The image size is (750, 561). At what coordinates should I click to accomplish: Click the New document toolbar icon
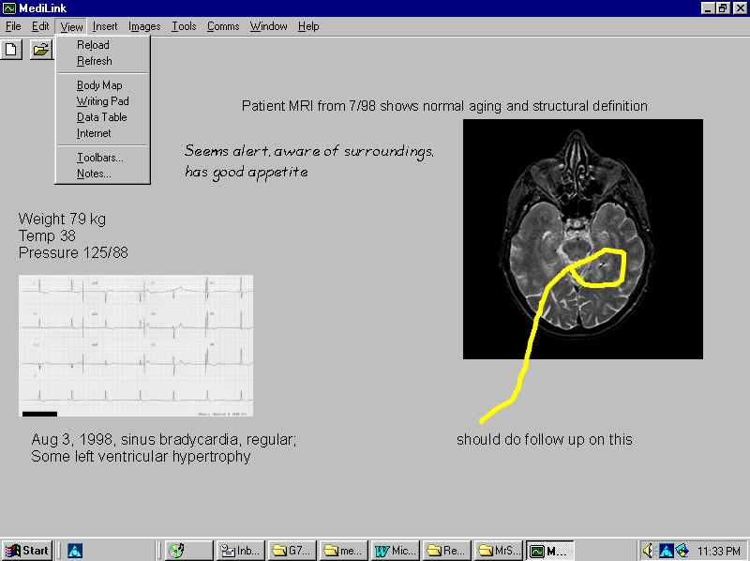pyautogui.click(x=12, y=49)
